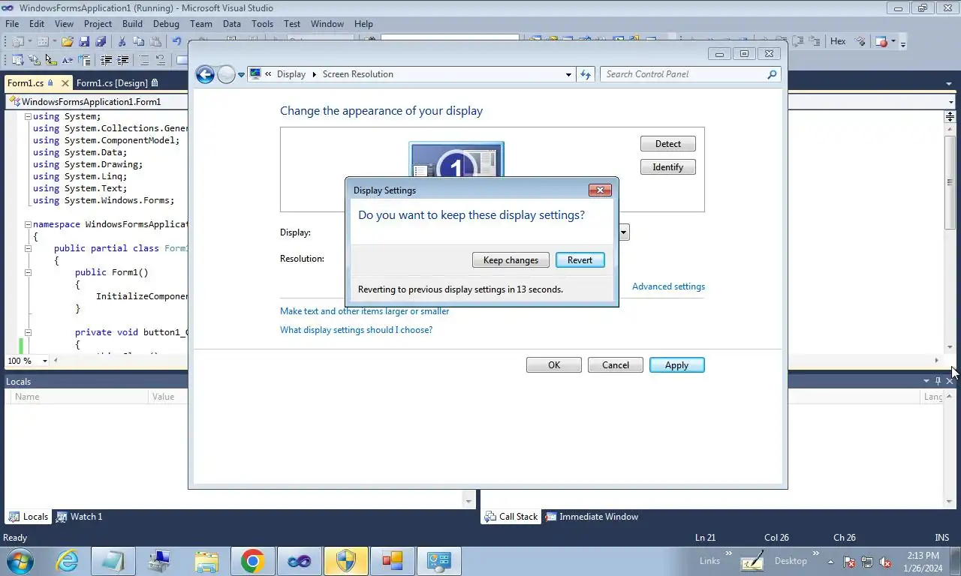Open the address bar history dropdown
961x576 pixels.
[x=568, y=74]
